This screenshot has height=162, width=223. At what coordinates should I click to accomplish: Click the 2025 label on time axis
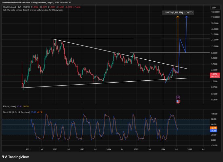coord(136,150)
